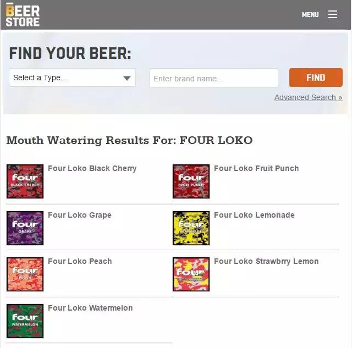
Task: Click the brand name search field
Action: (x=213, y=78)
